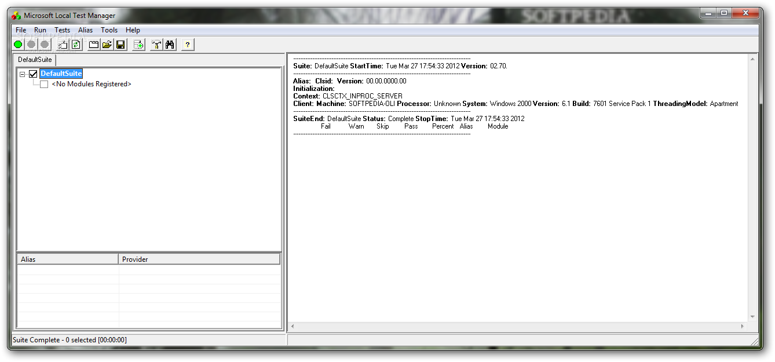775x362 pixels.
Task: Click the output pane scroll left arrow
Action: (293, 327)
